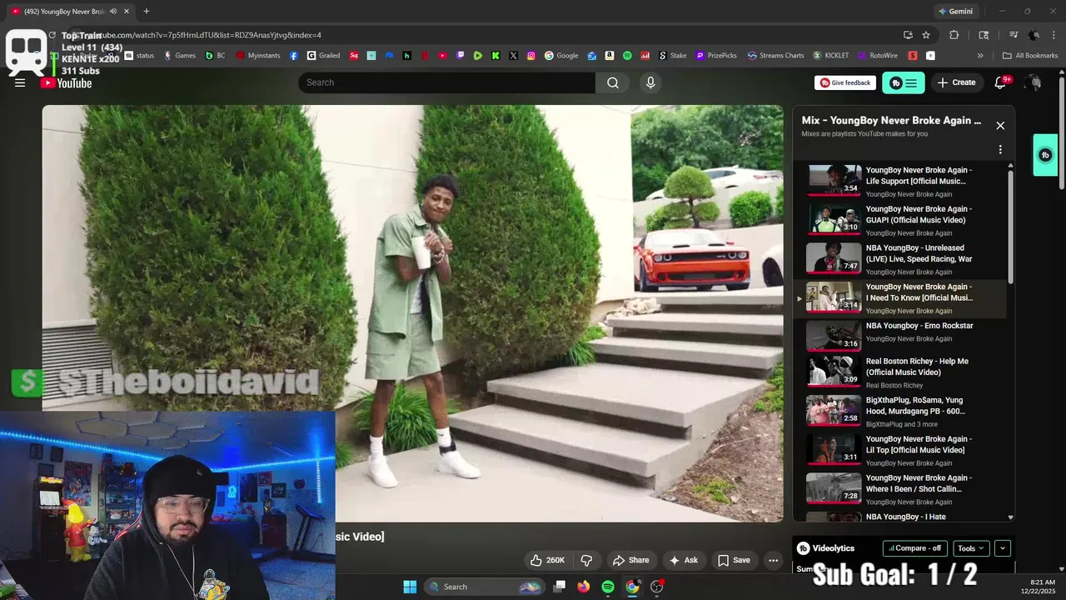1066x600 pixels.
Task: Open YouTube notifications bell
Action: (1001, 82)
